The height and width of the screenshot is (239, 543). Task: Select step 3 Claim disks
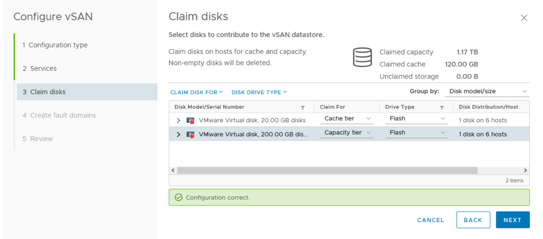(x=87, y=92)
